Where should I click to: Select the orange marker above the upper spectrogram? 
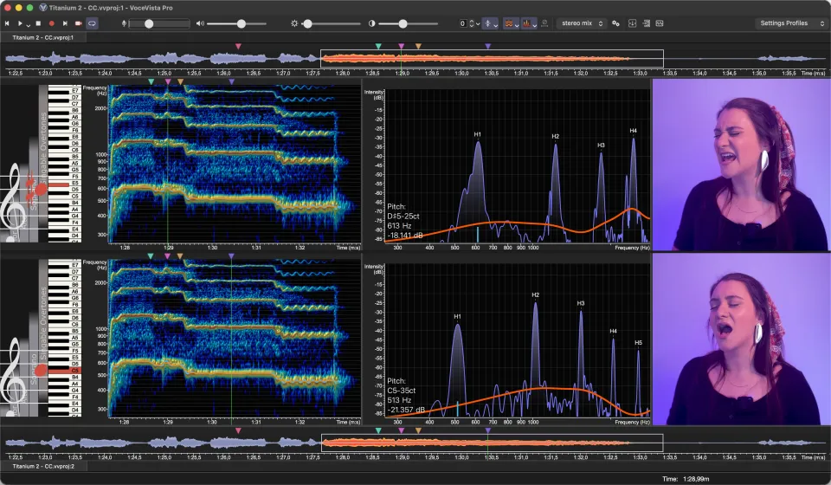(x=180, y=81)
